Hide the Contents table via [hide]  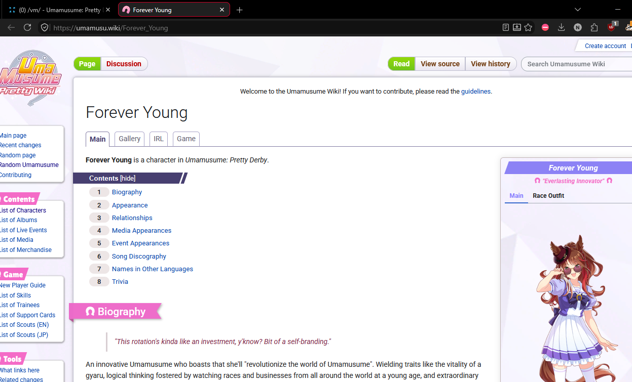128,178
